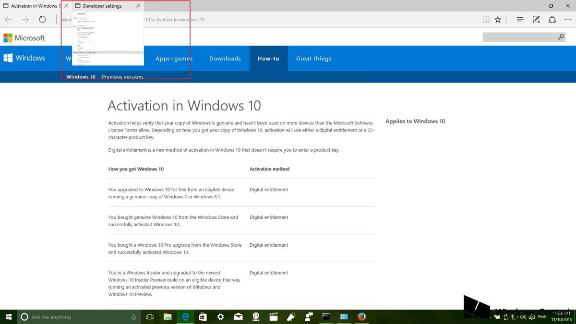Open the Hub panel in Edge
The width and height of the screenshot is (576, 324).
(x=520, y=19)
